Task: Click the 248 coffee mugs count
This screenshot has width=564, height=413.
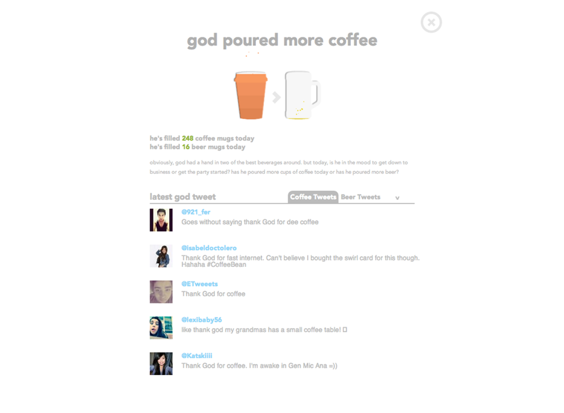Action: (x=188, y=138)
